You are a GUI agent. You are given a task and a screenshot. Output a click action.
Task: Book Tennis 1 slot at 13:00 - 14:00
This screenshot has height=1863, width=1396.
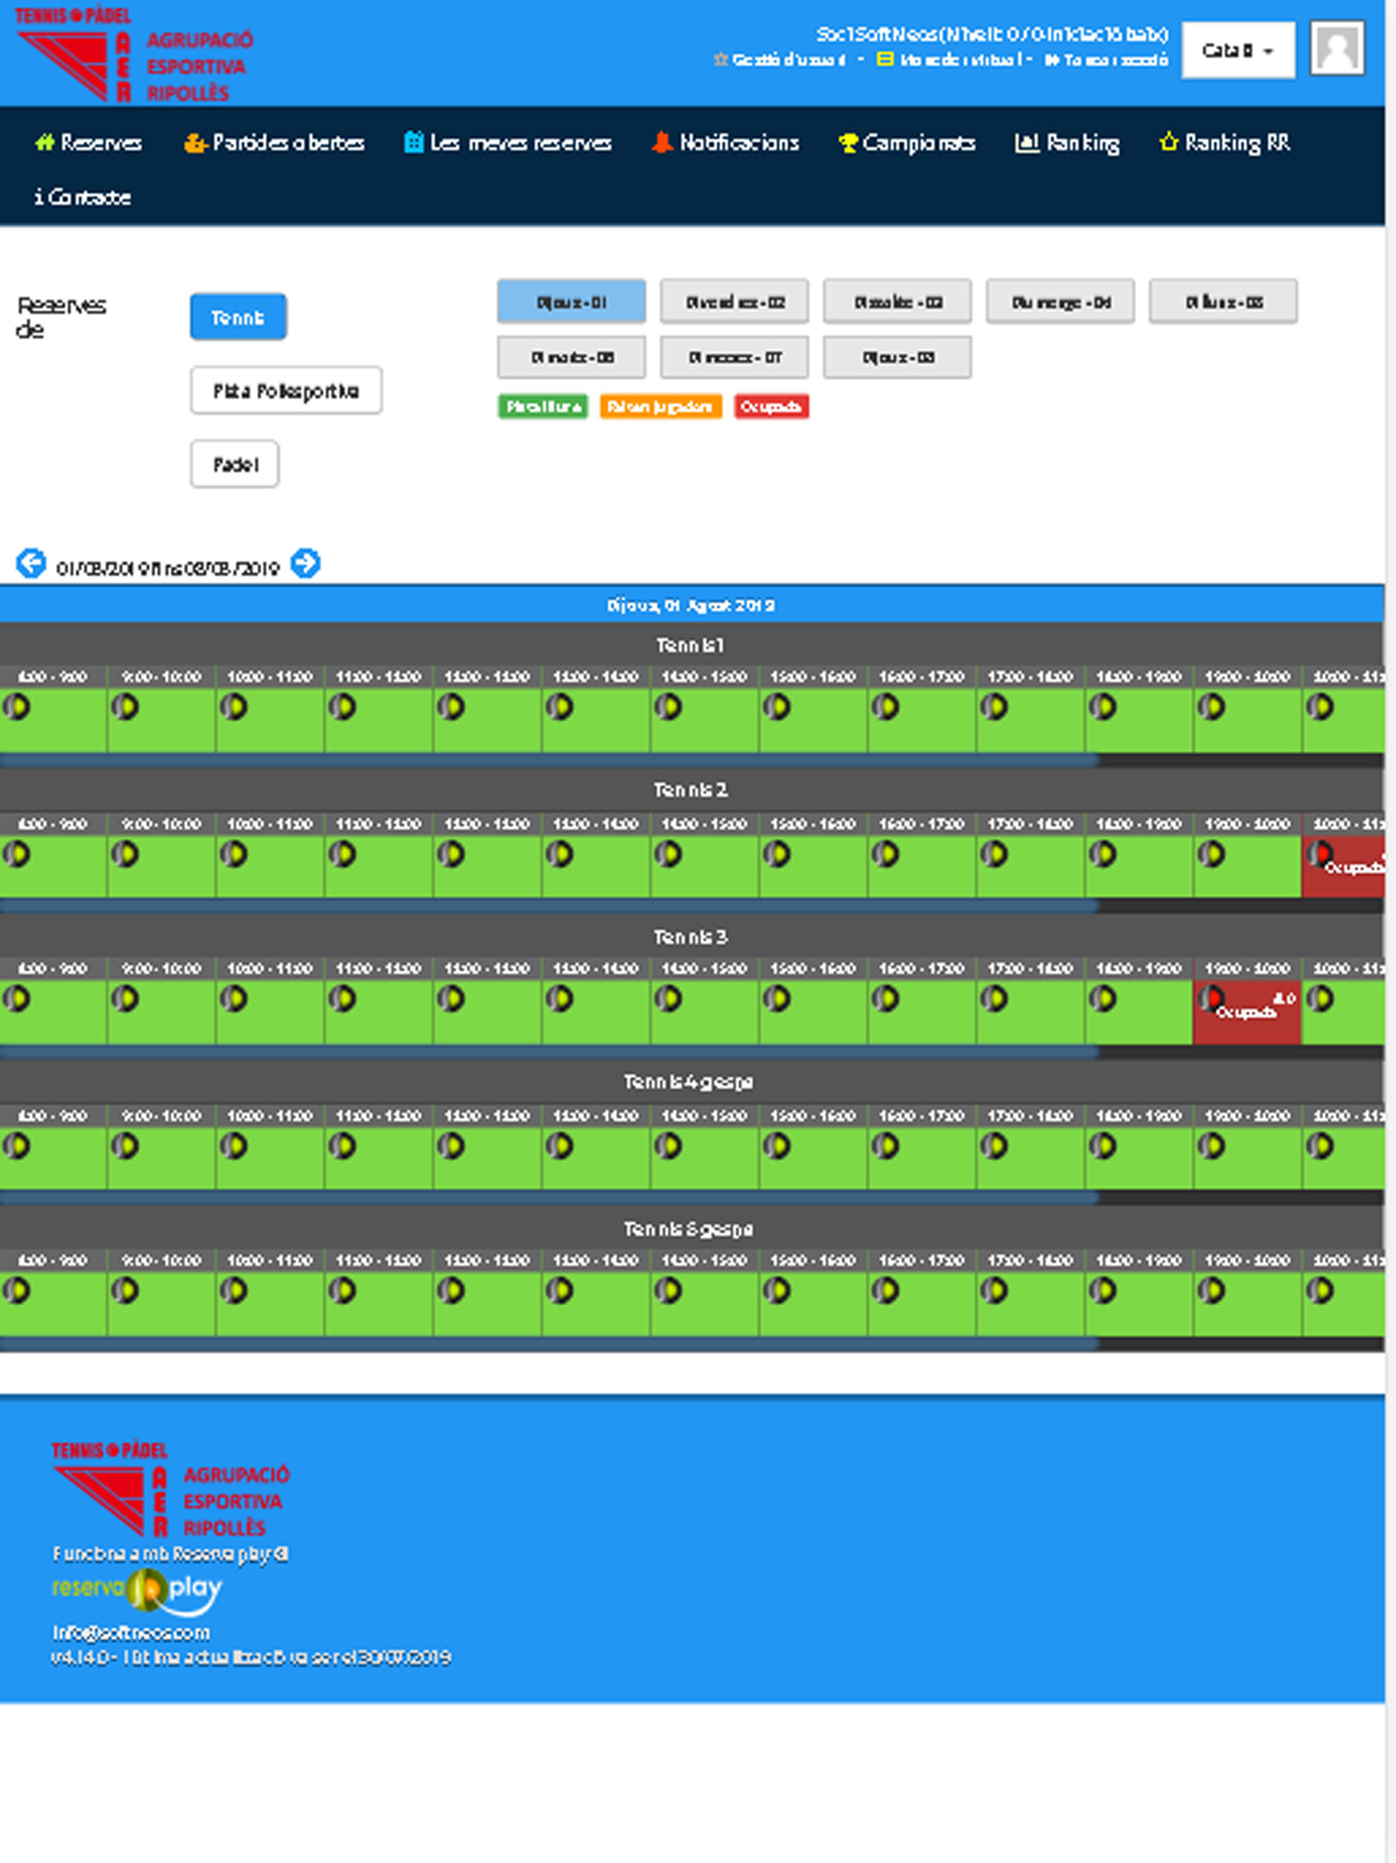(596, 720)
